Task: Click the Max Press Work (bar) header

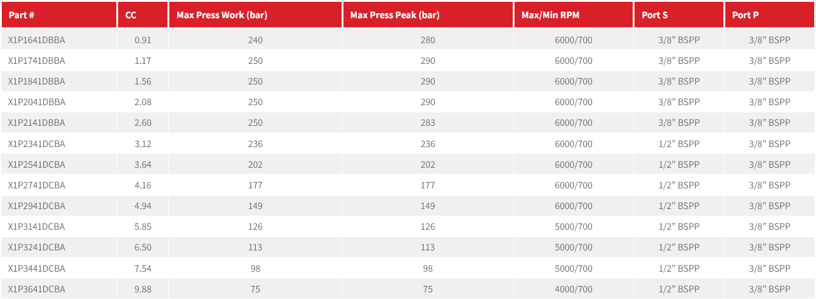Action: point(222,15)
